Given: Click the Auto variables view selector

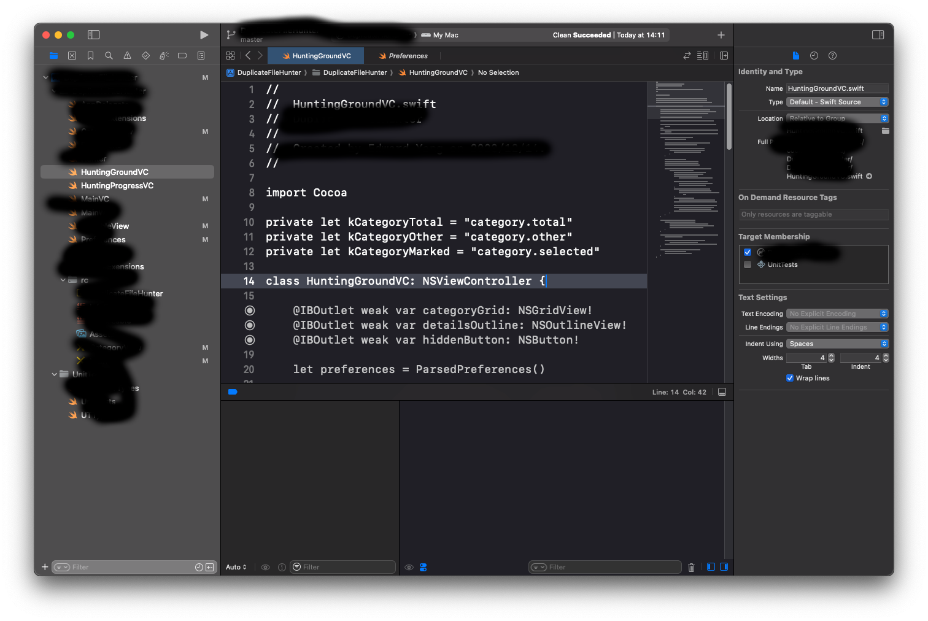Looking at the screenshot, I should pyautogui.click(x=236, y=567).
